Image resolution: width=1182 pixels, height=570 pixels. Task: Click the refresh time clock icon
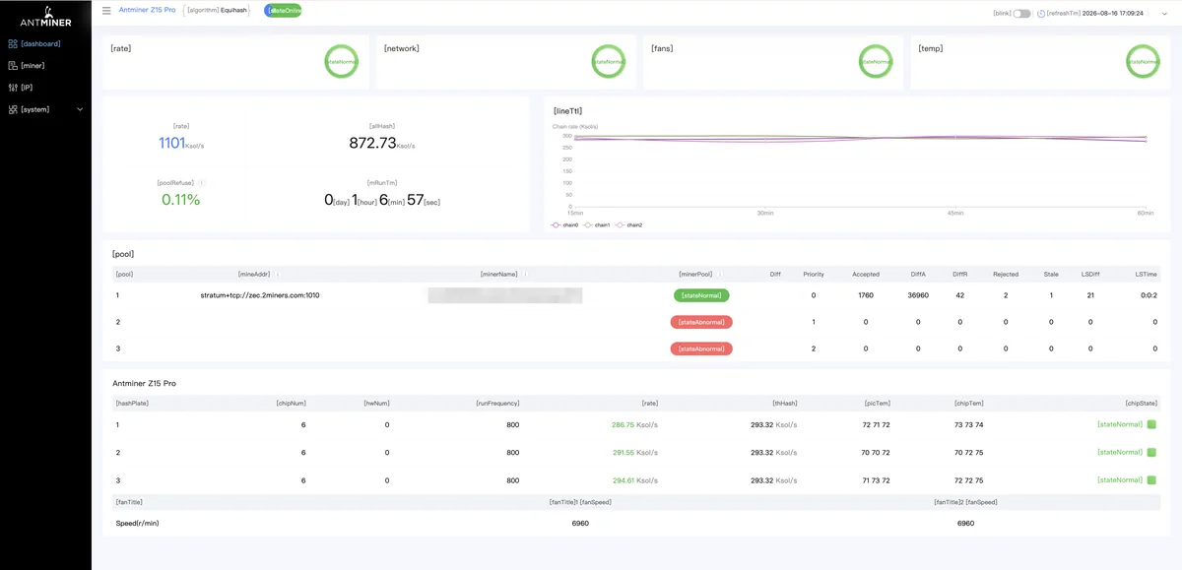(x=1041, y=14)
